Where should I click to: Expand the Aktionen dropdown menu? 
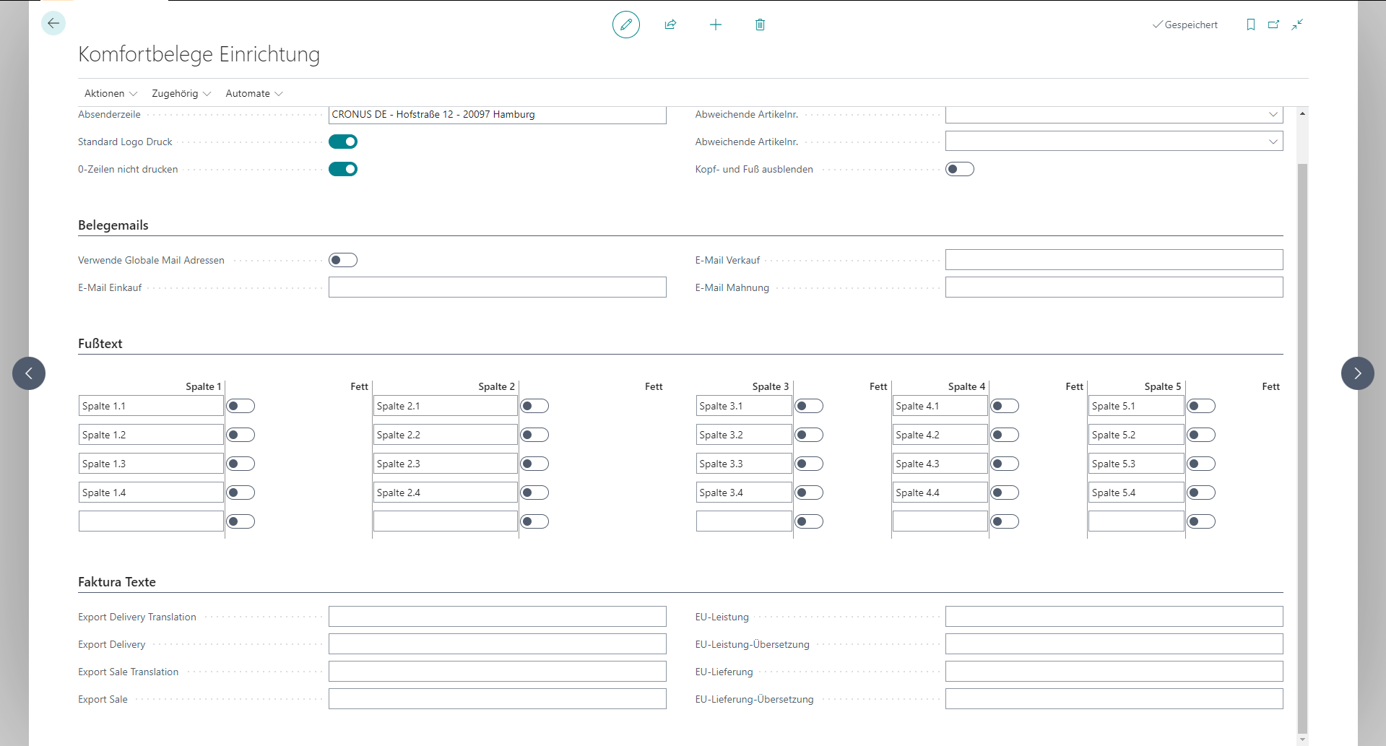111,93
